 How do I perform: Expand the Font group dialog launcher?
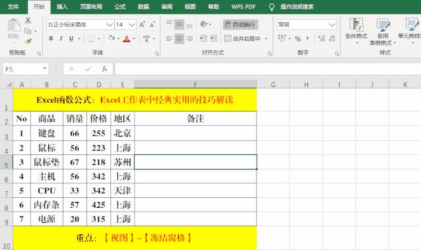click(x=157, y=53)
